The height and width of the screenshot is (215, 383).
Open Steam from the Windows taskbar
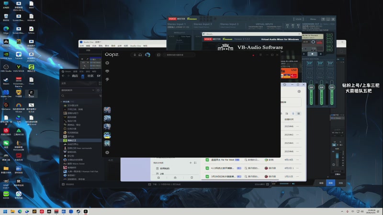tap(78, 211)
